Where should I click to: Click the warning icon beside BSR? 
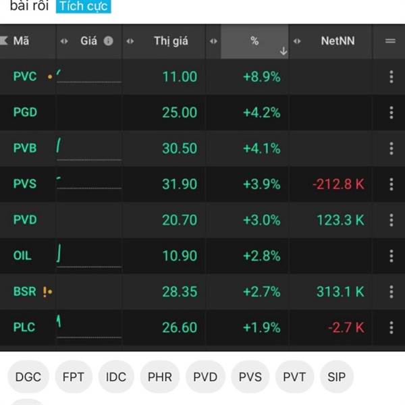(x=45, y=292)
